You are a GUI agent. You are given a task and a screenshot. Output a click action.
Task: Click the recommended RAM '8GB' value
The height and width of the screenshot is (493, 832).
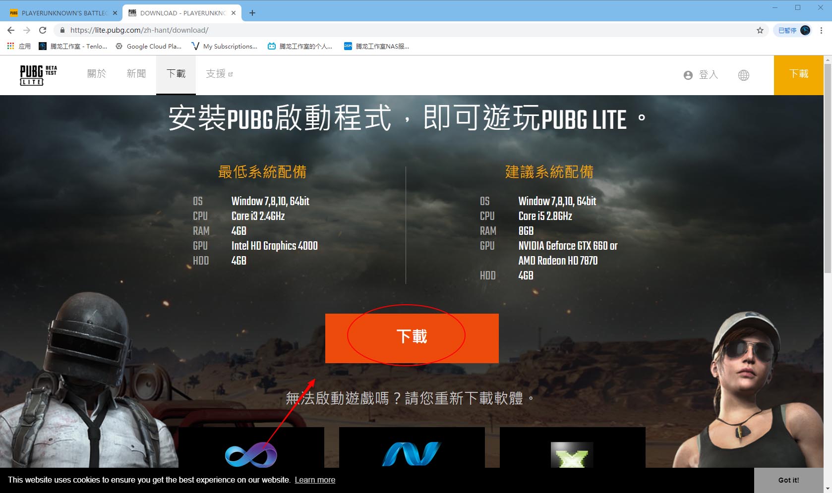(x=526, y=231)
